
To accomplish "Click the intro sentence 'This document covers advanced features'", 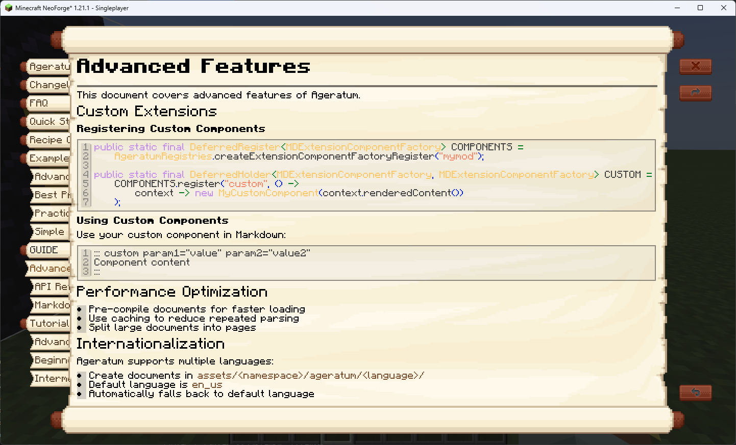I will [x=218, y=95].
